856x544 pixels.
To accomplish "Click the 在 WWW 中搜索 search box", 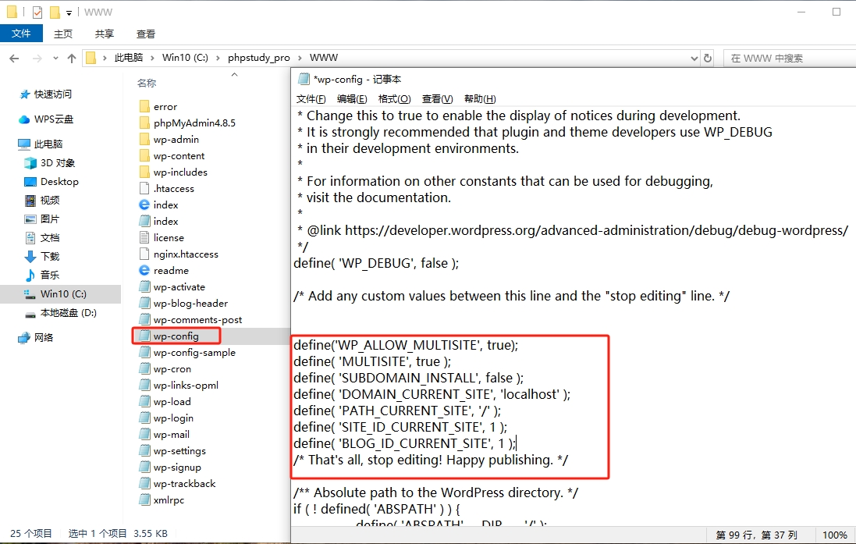I will [790, 58].
